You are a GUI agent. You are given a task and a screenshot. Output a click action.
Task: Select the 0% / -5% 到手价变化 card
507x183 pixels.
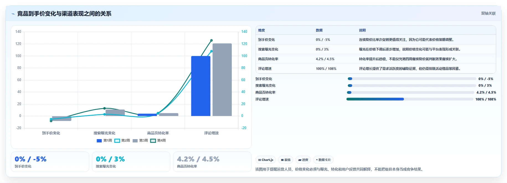pyautogui.click(x=50, y=162)
